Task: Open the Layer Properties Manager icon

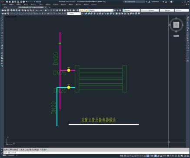Action: click(78, 10)
